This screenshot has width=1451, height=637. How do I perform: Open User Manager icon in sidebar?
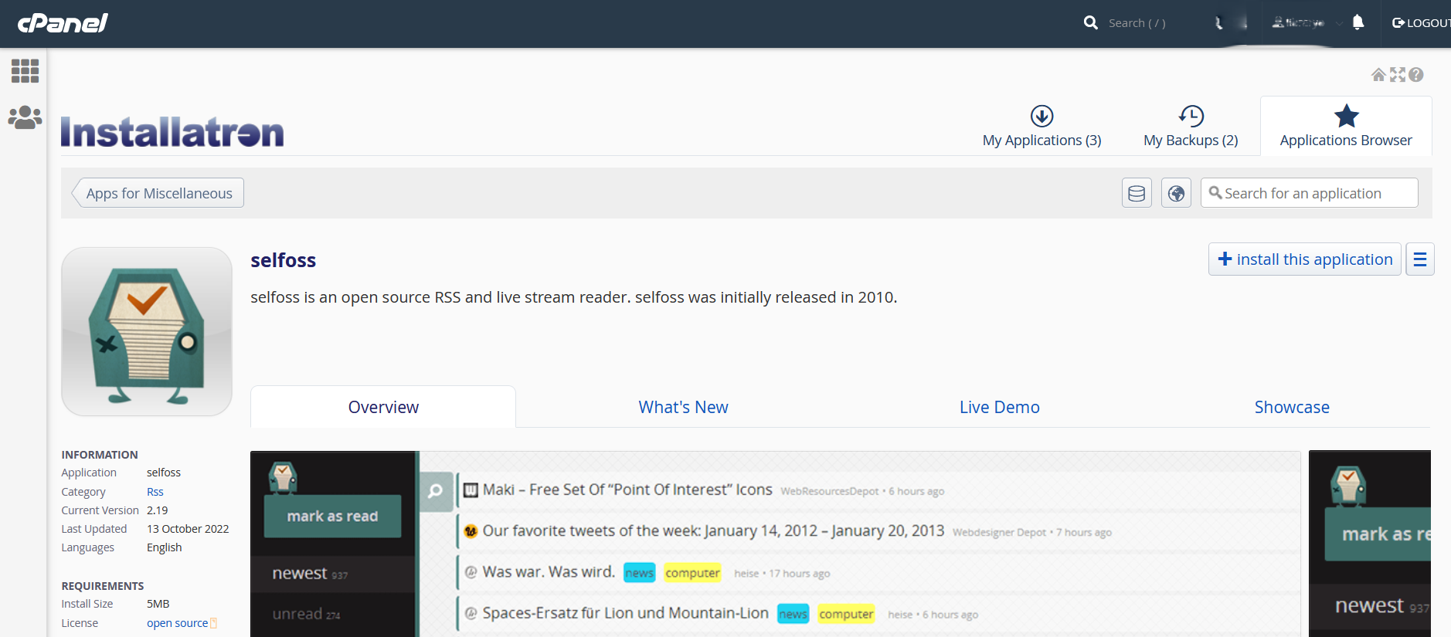pyautogui.click(x=25, y=117)
